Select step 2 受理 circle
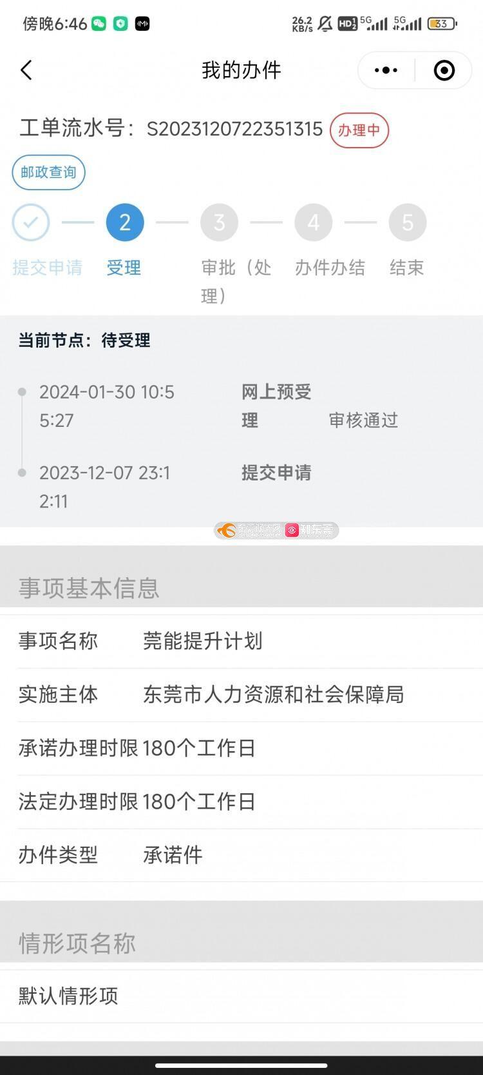 (x=125, y=222)
